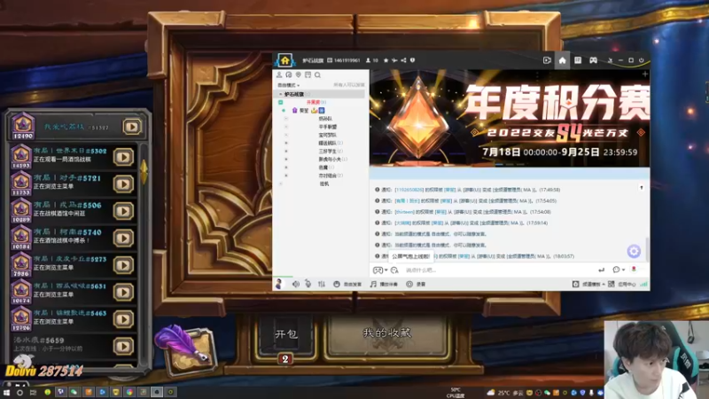The height and width of the screenshot is (399, 709).
Task: Spectate friend #5721 with its play button
Action: tap(123, 184)
